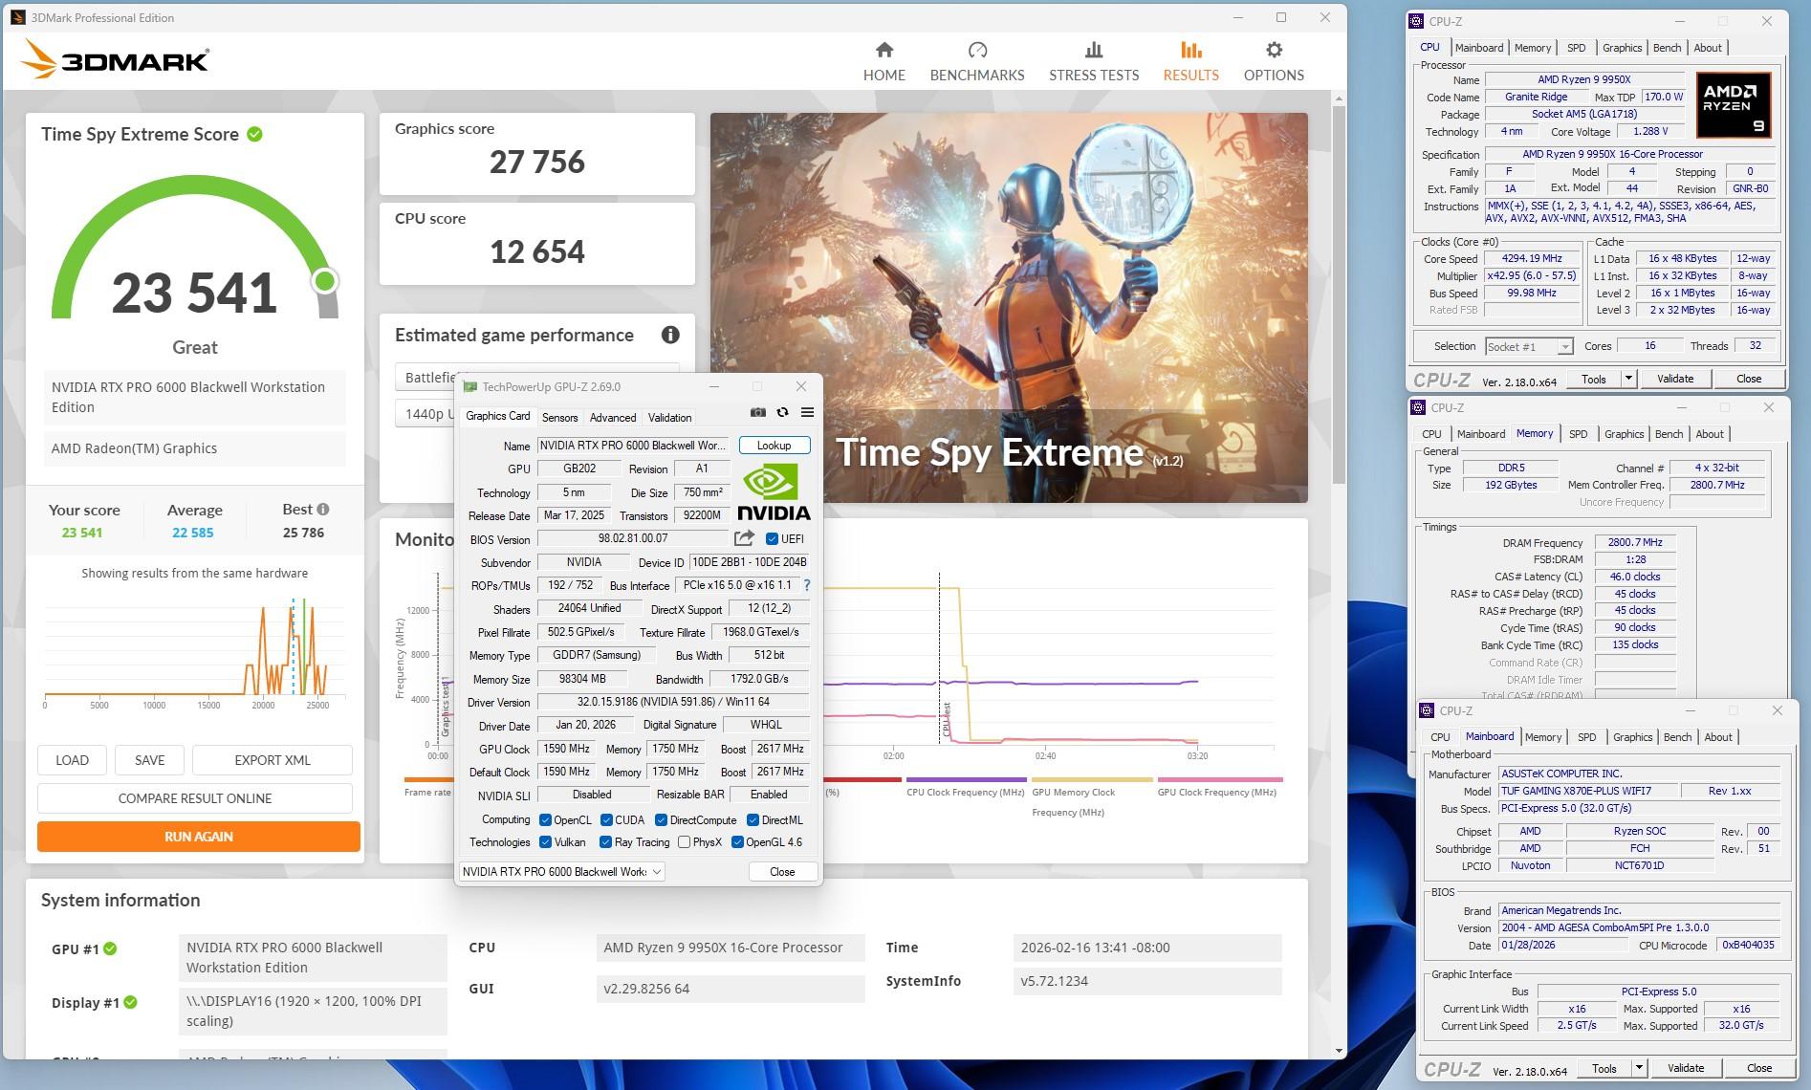Expand the Tools dropdown arrow in top CPU-Z

tap(1627, 379)
